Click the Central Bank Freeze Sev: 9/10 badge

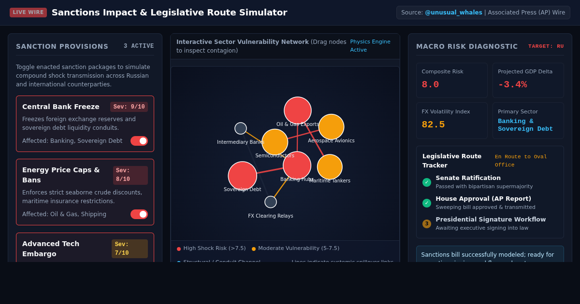129,107
